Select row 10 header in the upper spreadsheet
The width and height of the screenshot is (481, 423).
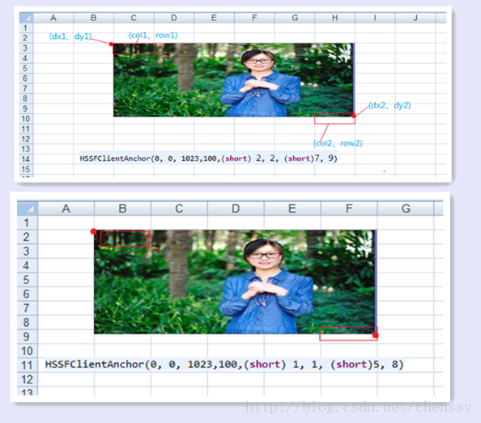[x=26, y=119]
